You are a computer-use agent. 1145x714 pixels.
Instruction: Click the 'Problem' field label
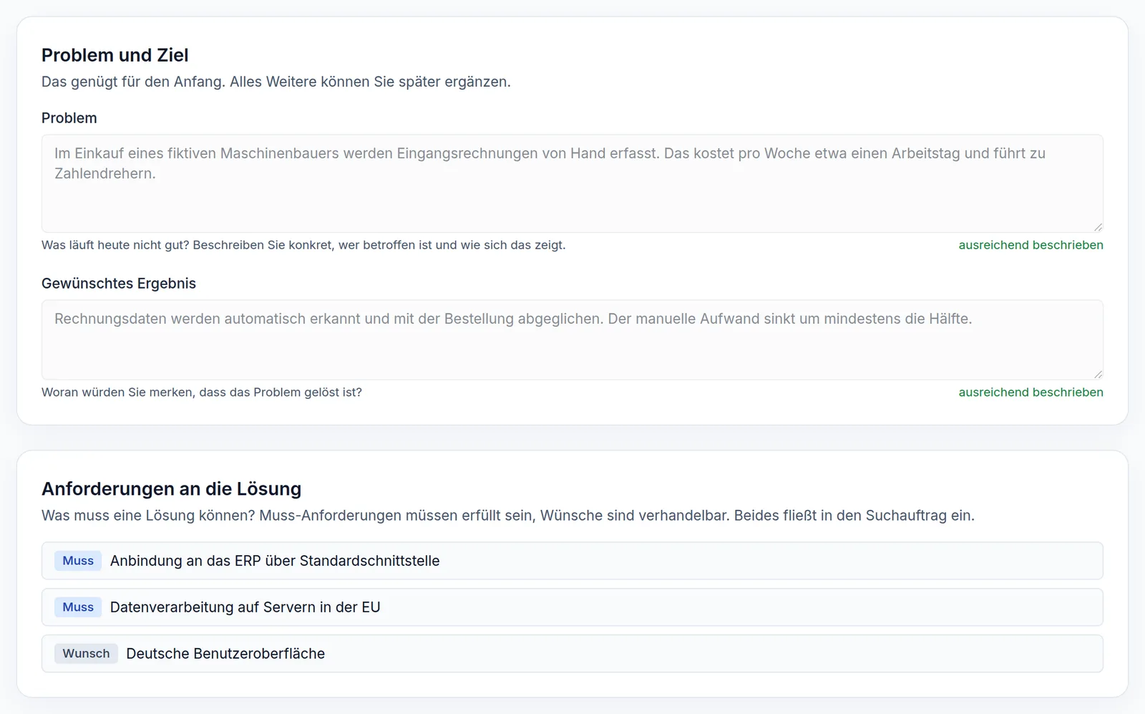tap(69, 118)
